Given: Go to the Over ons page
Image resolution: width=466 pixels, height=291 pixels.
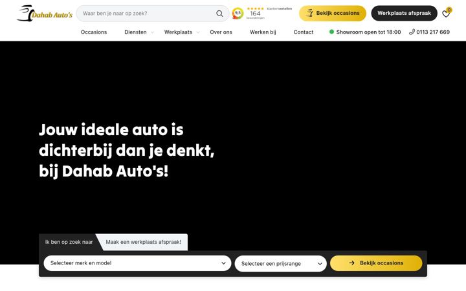Looking at the screenshot, I should [x=221, y=32].
